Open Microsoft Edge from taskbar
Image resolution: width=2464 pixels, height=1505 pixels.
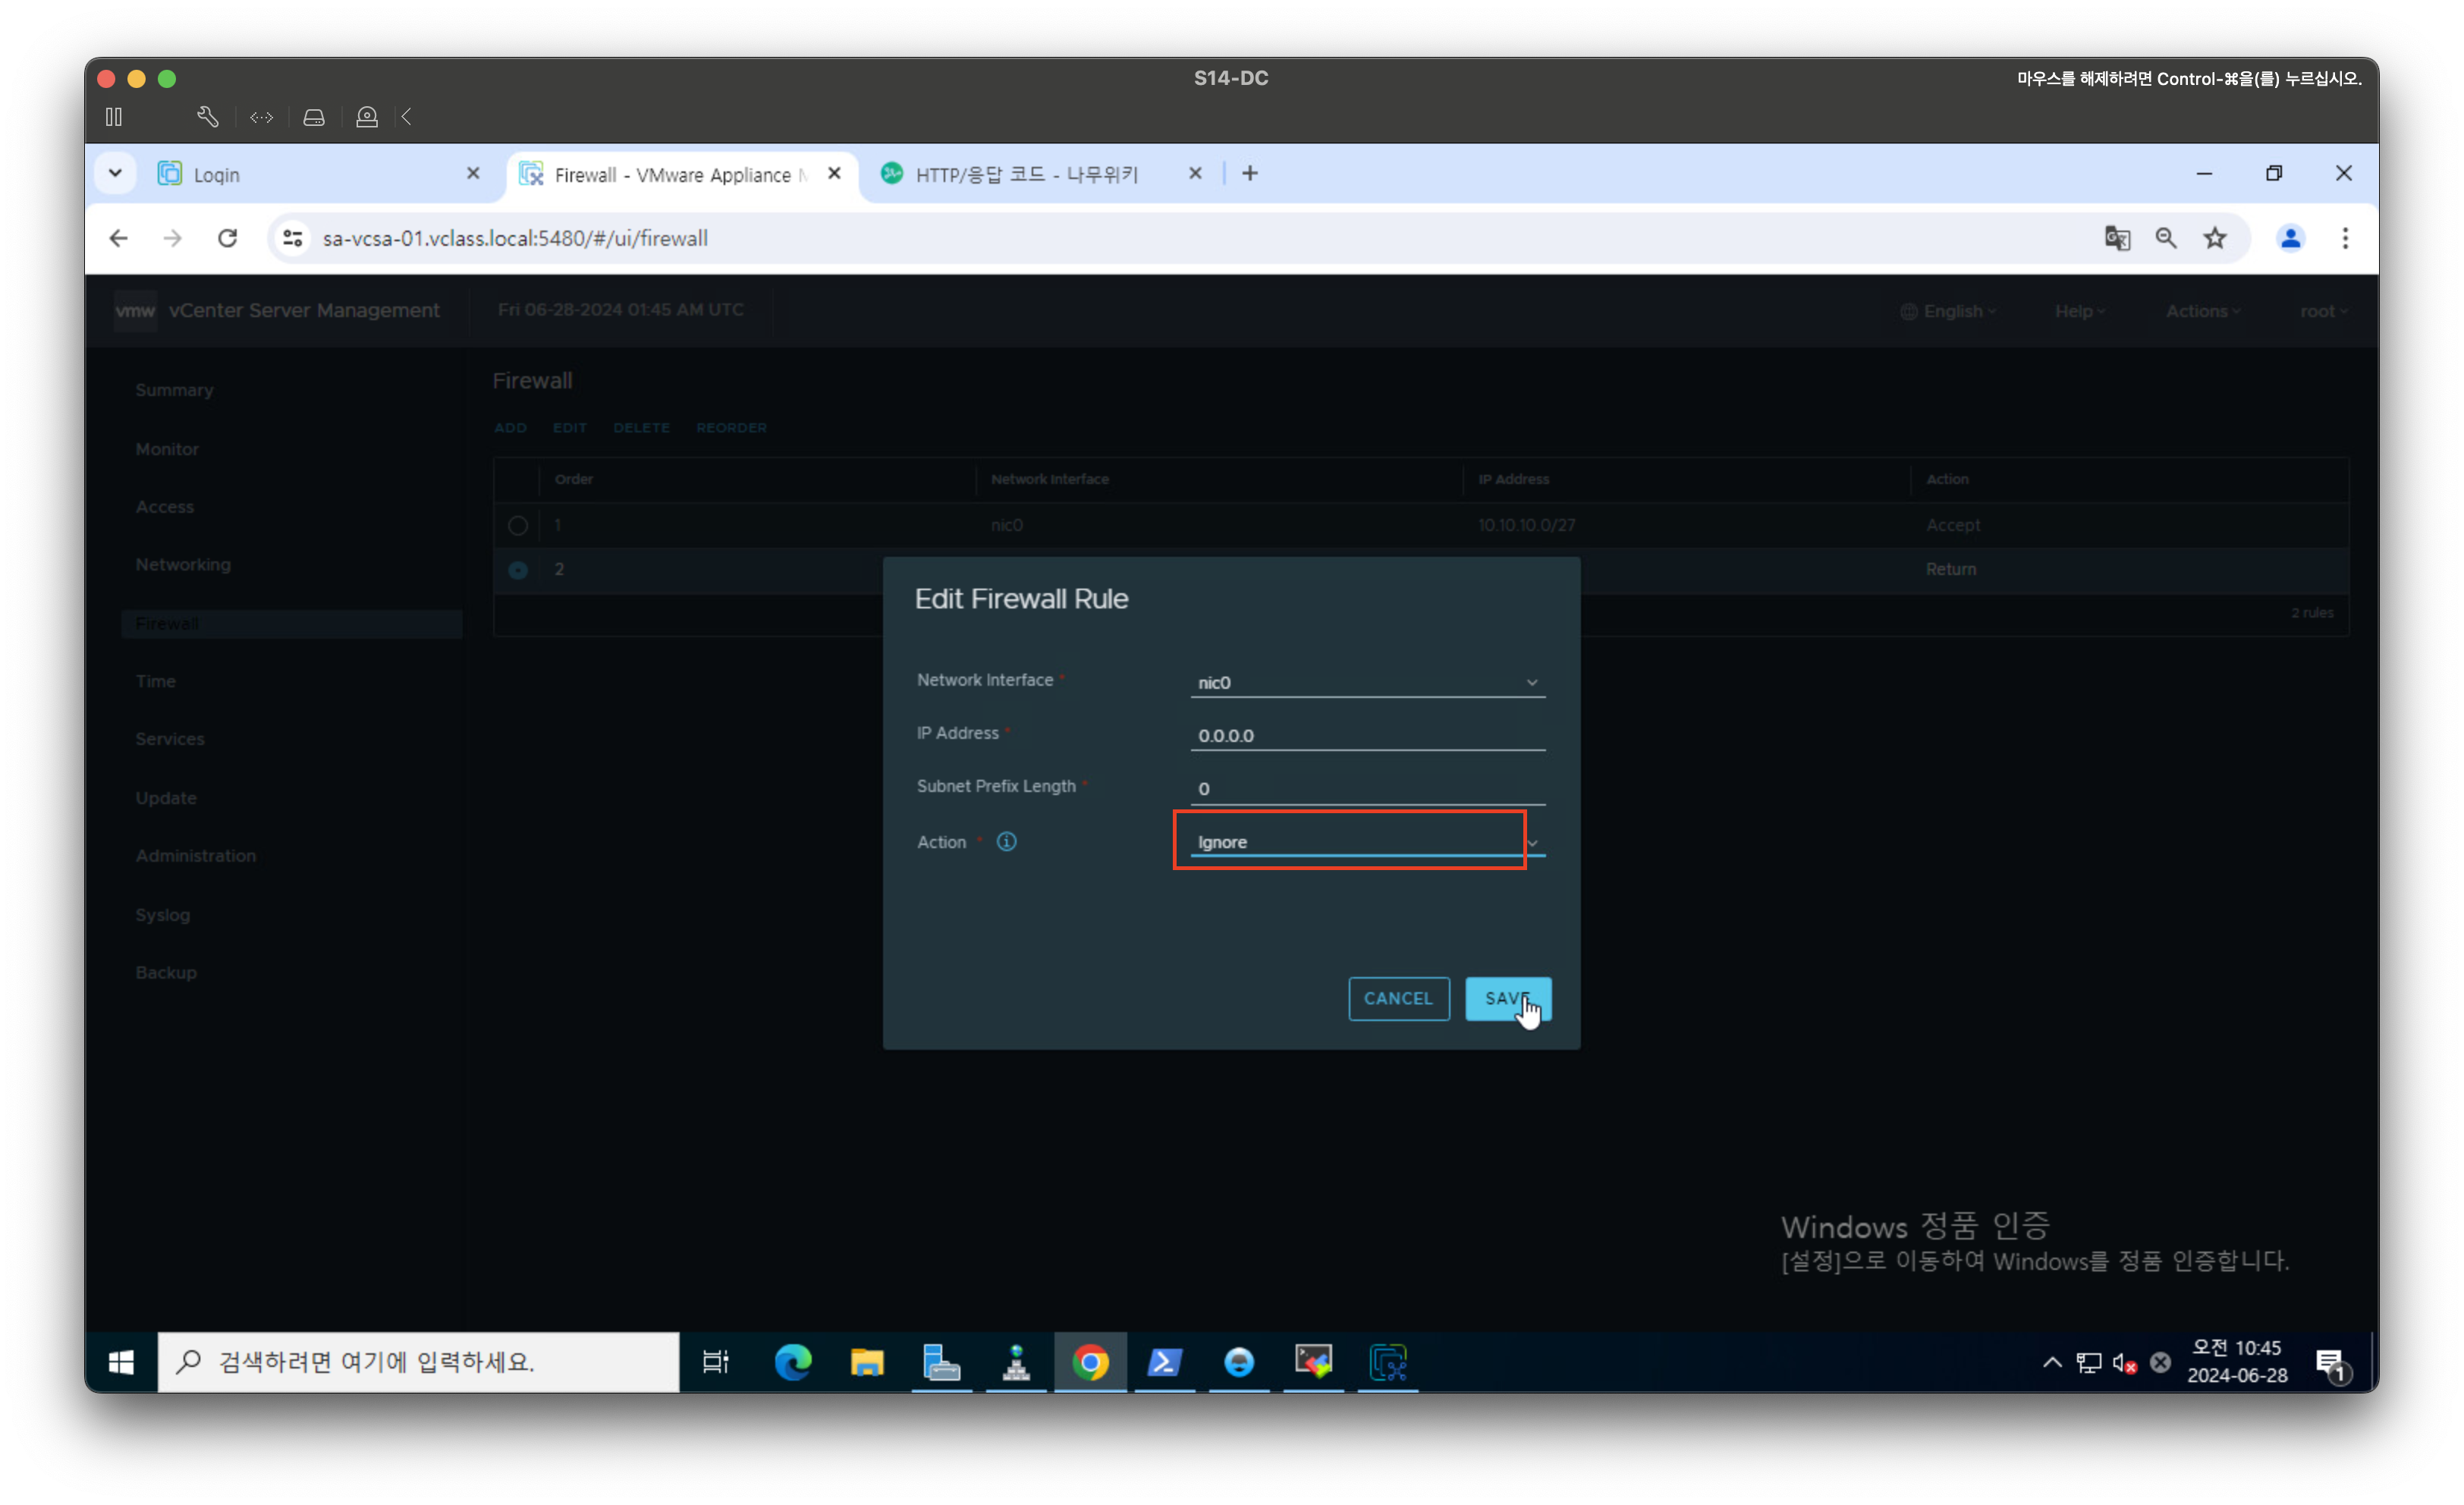pyautogui.click(x=792, y=1361)
